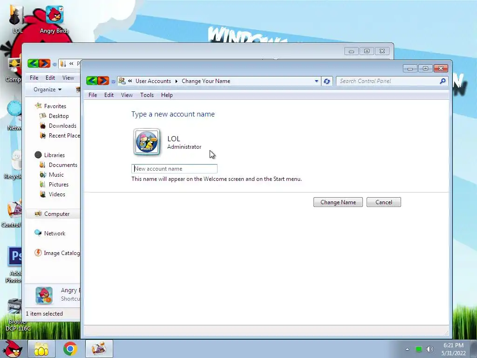Click the Adobe Photoshop desktop icon
Viewport: 477px width, 358px height.
14,265
